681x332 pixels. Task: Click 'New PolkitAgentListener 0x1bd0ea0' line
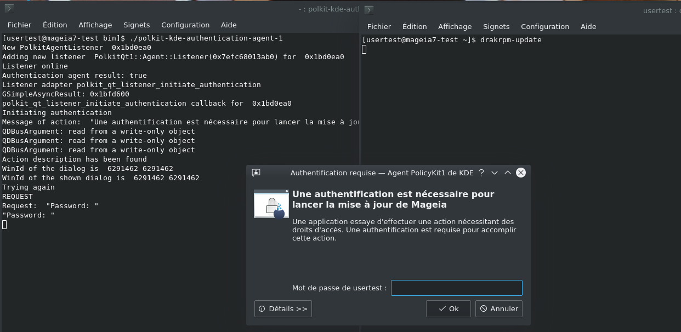point(77,48)
